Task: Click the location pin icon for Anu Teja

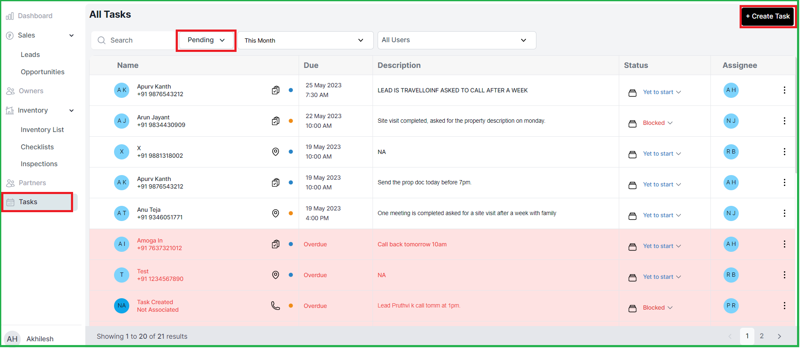Action: [x=276, y=213]
